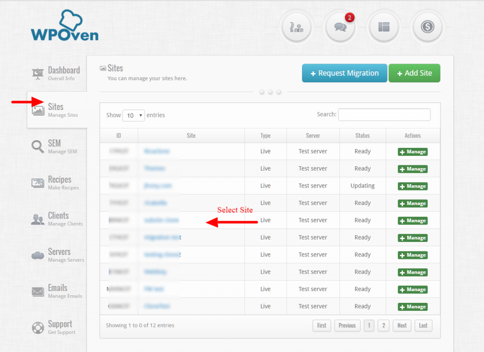Image resolution: width=484 pixels, height=352 pixels.
Task: Click Manage in the eighth table row
Action: click(x=413, y=273)
